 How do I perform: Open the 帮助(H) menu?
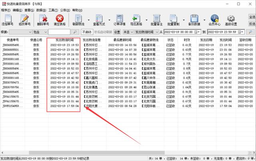click(77, 10)
